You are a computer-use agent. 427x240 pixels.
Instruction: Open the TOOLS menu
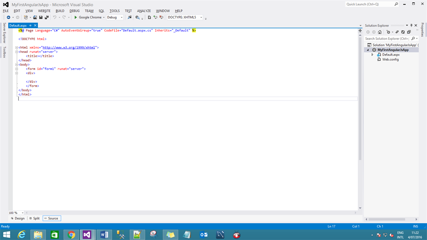114,11
